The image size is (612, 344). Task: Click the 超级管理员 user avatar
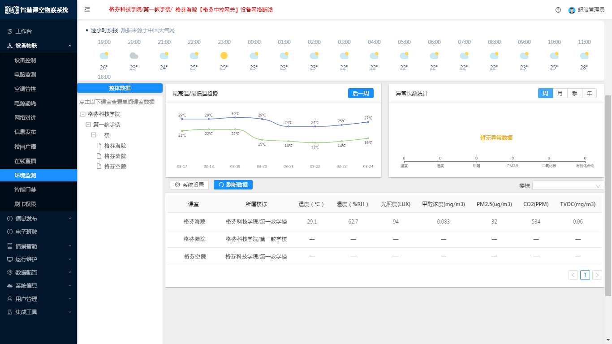pos(572,10)
